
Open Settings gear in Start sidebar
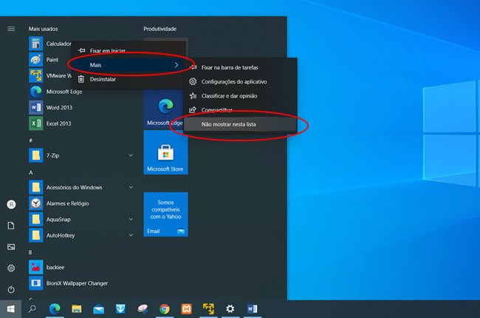pos(11,268)
